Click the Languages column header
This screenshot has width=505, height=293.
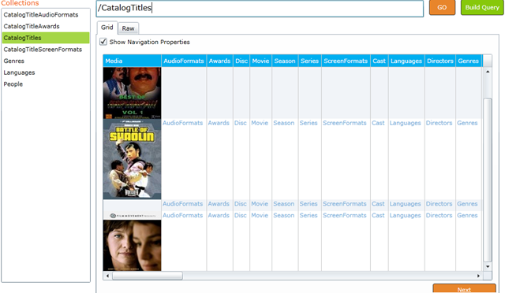pyautogui.click(x=406, y=61)
